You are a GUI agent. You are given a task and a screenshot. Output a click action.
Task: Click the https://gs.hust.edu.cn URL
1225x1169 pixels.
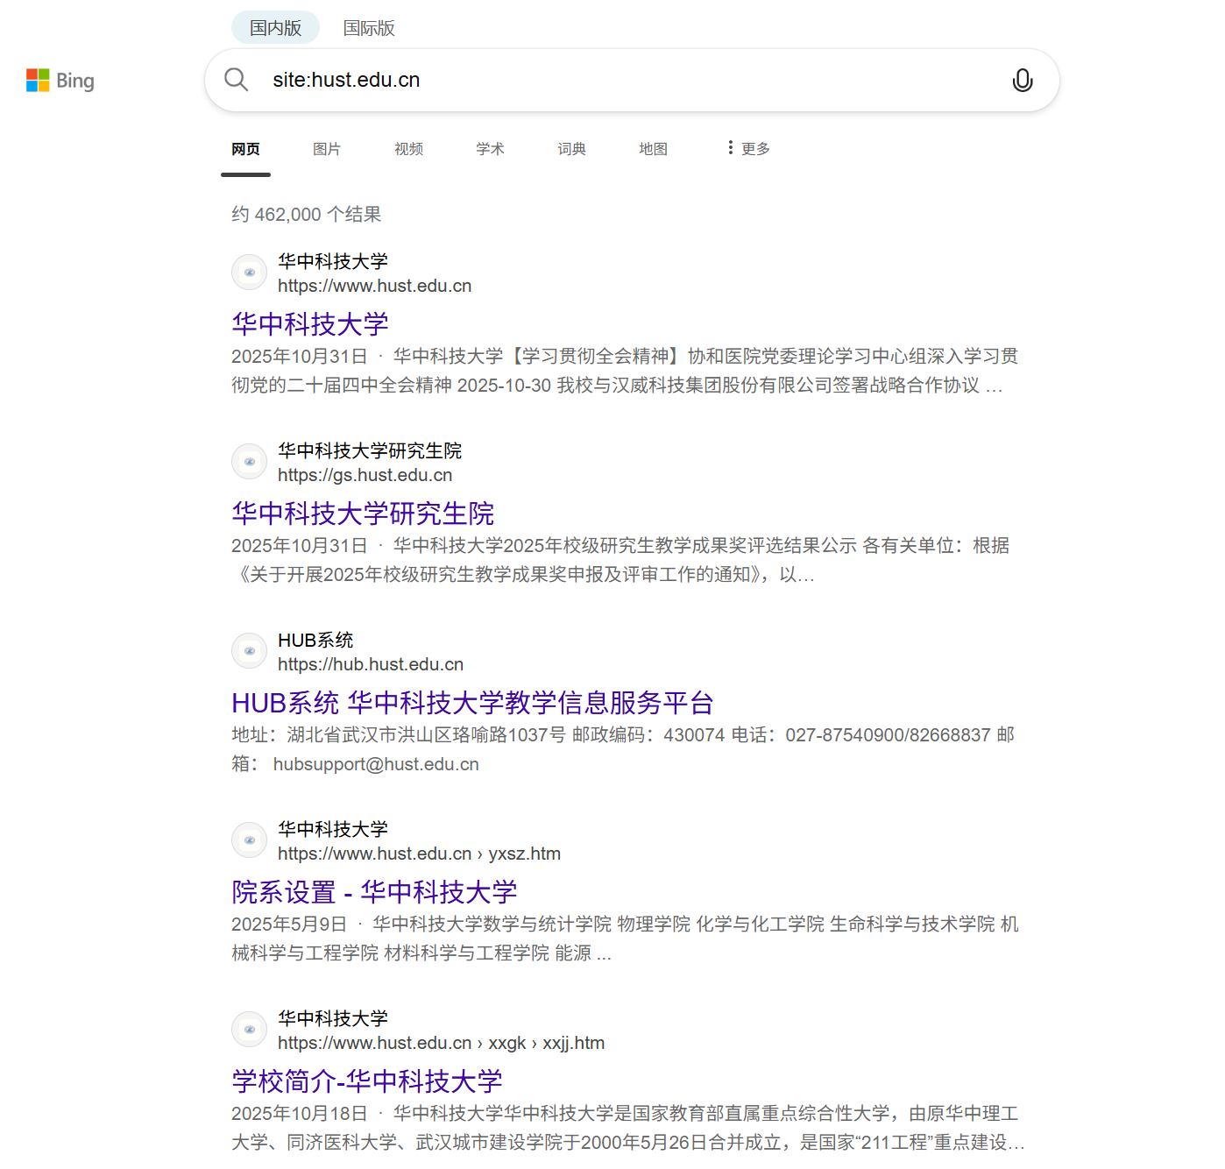pyautogui.click(x=365, y=475)
